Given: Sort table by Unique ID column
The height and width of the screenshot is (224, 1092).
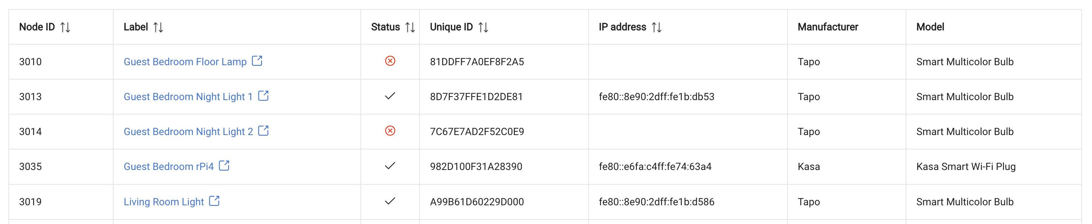Looking at the screenshot, I should 483,27.
